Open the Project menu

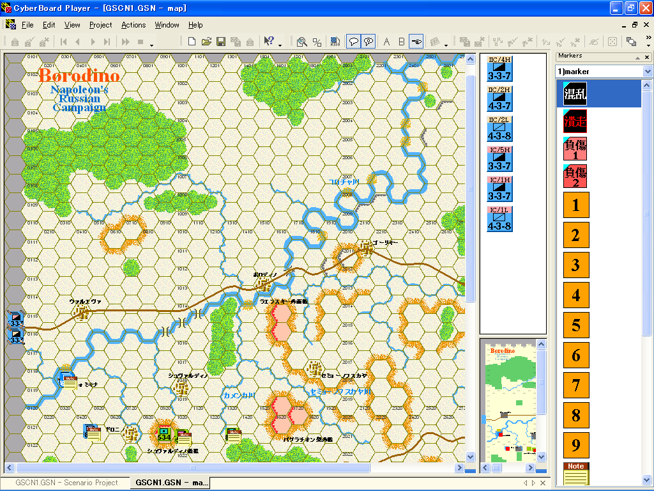click(x=100, y=25)
